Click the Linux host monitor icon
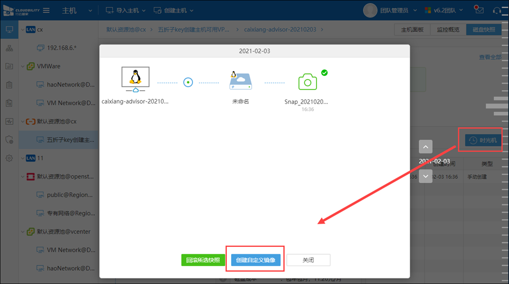The height and width of the screenshot is (284, 509). (x=135, y=79)
